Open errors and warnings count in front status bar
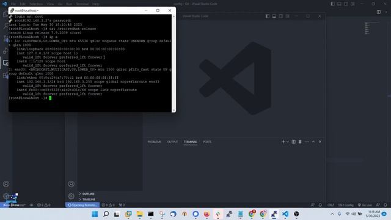The image size is (391, 220). [108, 205]
